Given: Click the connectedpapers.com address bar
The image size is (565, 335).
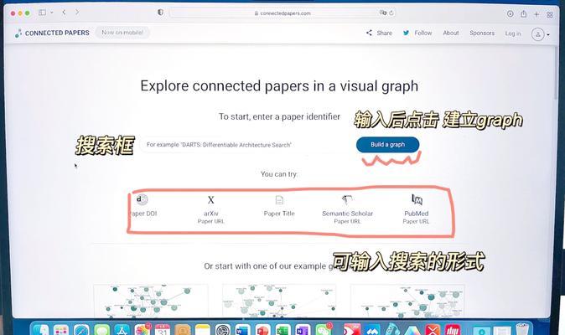Looking at the screenshot, I should pos(282,13).
